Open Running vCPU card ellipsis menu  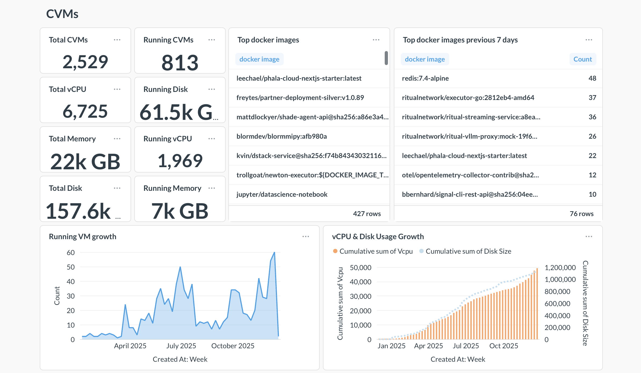point(212,139)
